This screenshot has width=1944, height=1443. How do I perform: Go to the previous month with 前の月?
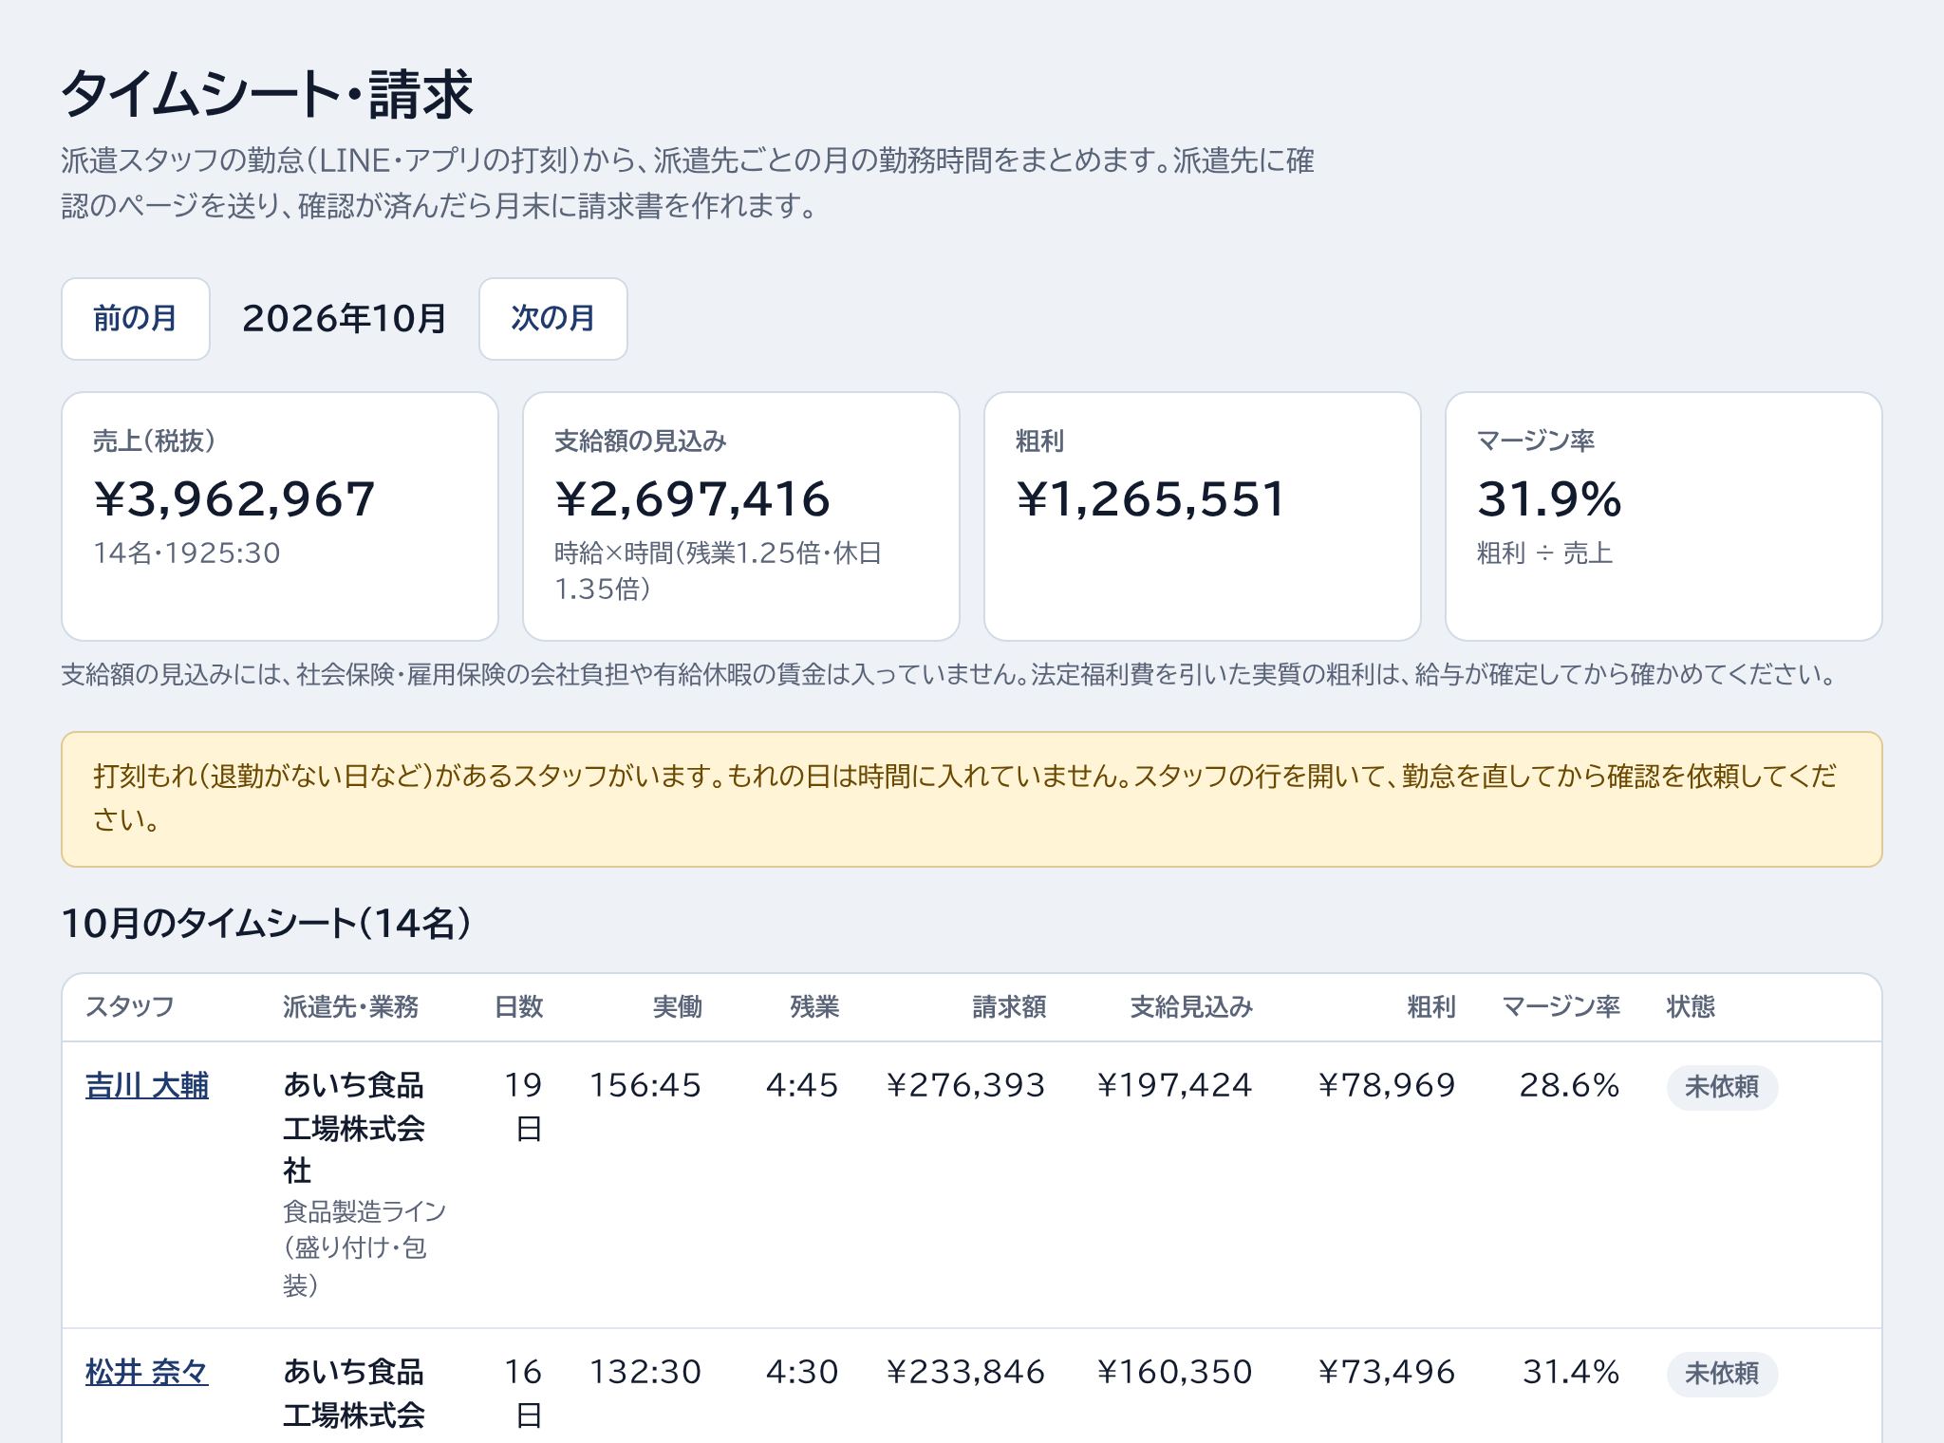(136, 319)
